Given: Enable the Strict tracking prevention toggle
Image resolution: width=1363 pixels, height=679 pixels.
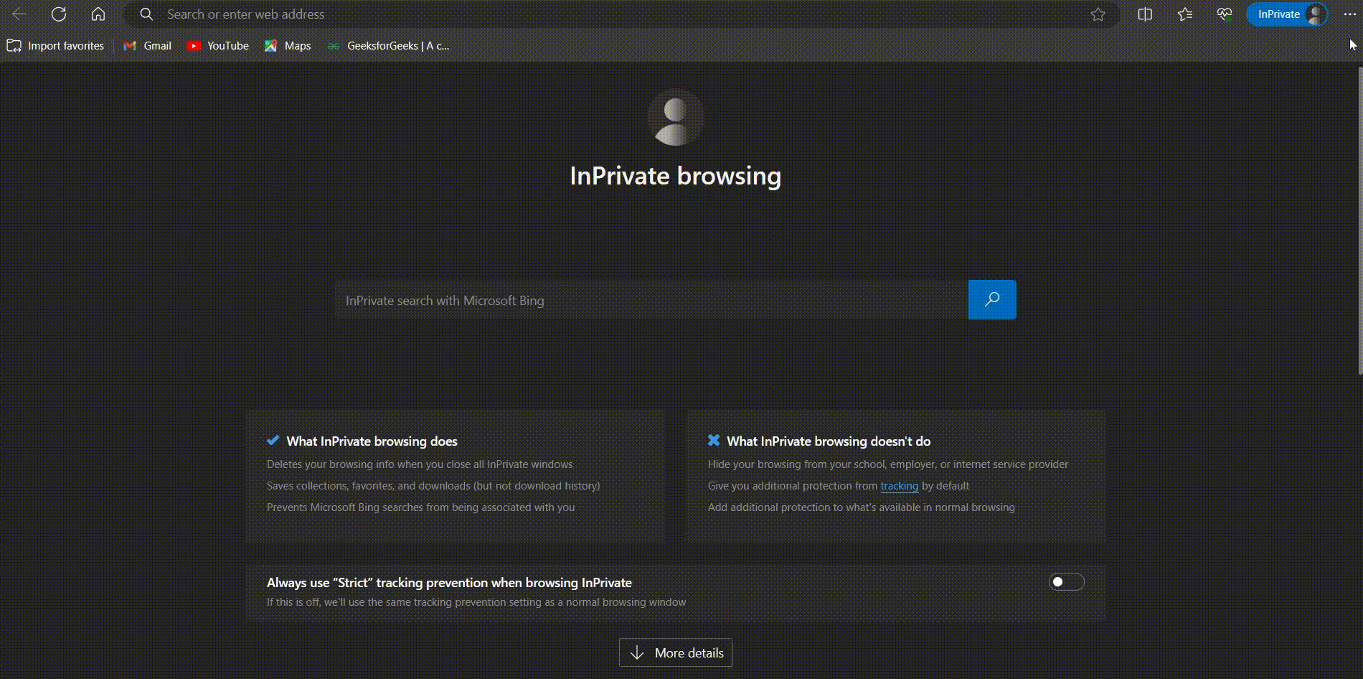Looking at the screenshot, I should [x=1067, y=581].
